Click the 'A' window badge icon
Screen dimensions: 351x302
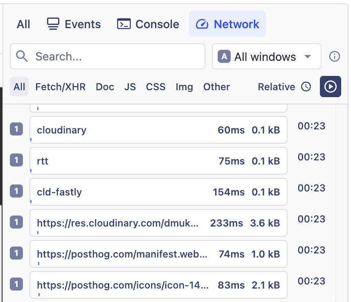(224, 56)
